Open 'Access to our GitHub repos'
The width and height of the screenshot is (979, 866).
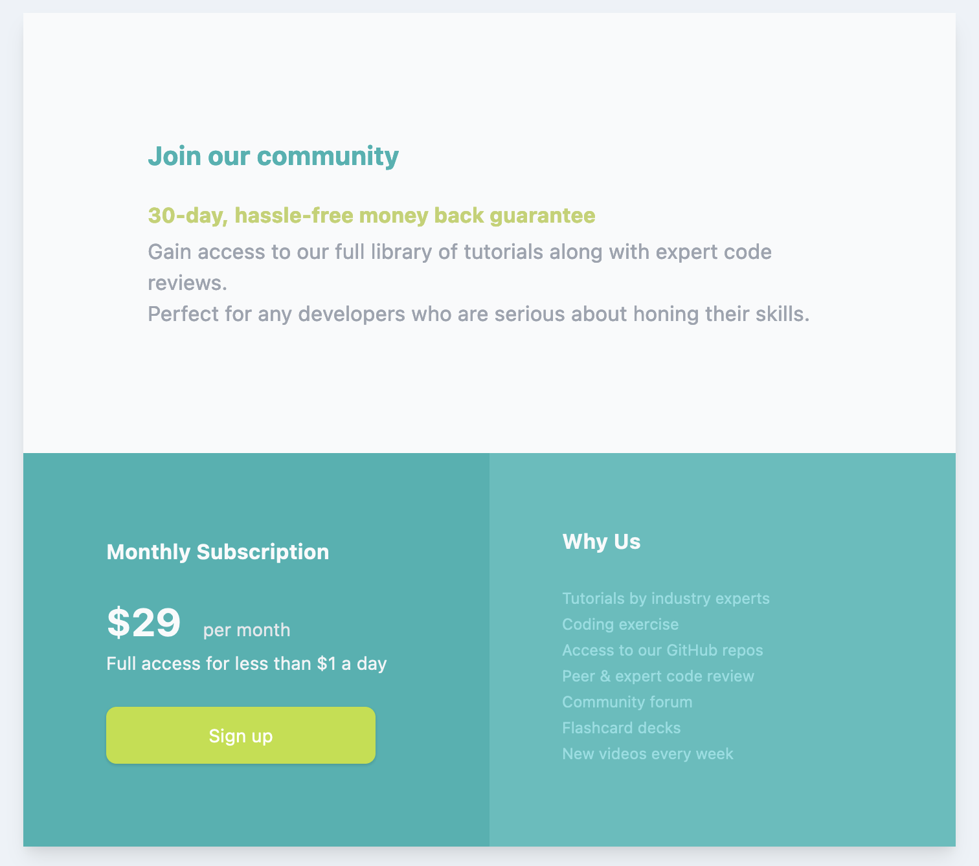(662, 650)
